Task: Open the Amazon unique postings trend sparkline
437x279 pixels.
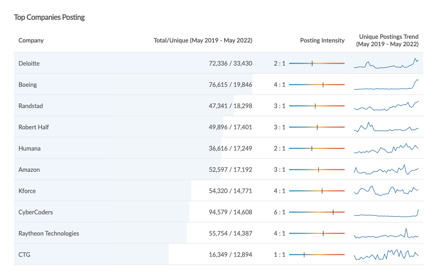Action: [386, 170]
